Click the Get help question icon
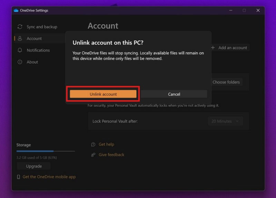276x198 pixels. coord(93,144)
